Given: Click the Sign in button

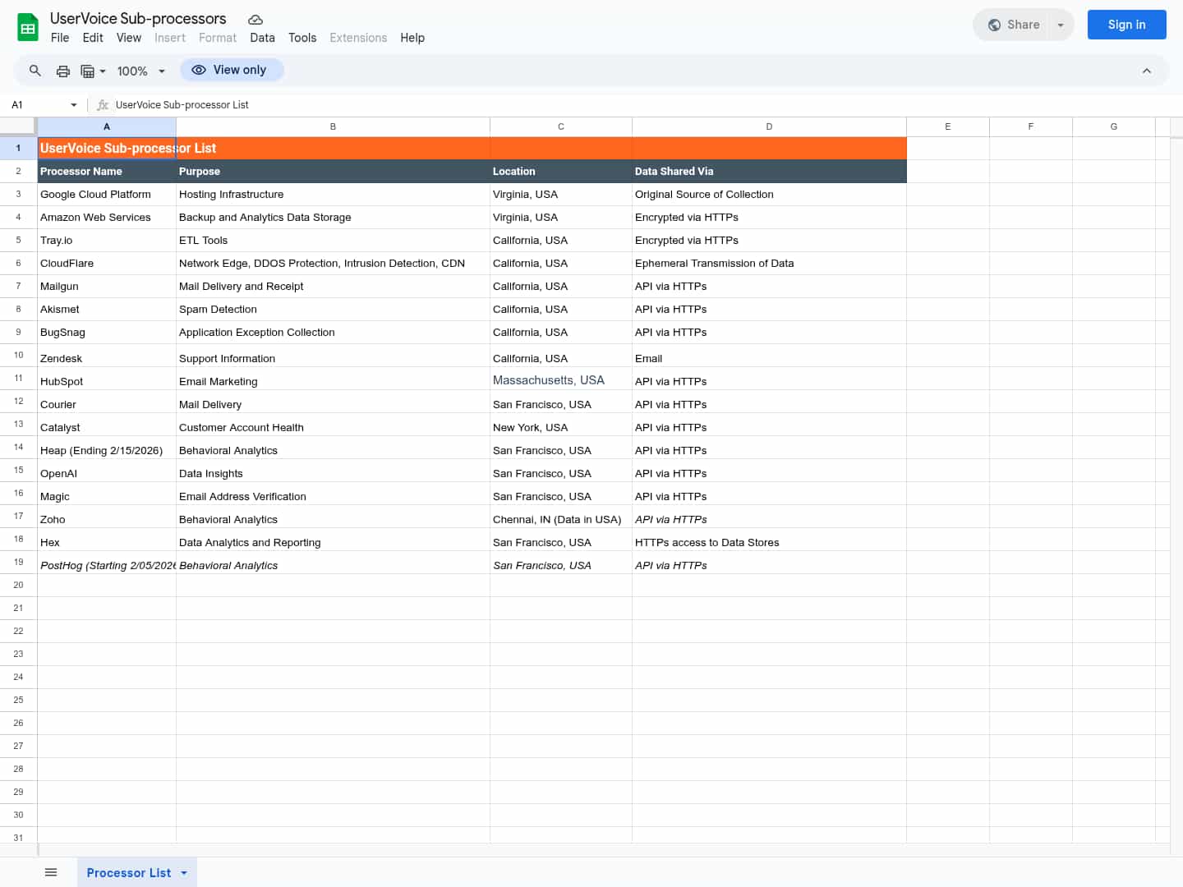Looking at the screenshot, I should tap(1126, 25).
